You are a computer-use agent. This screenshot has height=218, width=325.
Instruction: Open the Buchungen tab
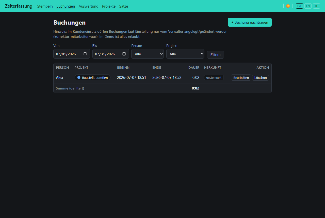tap(66, 6)
